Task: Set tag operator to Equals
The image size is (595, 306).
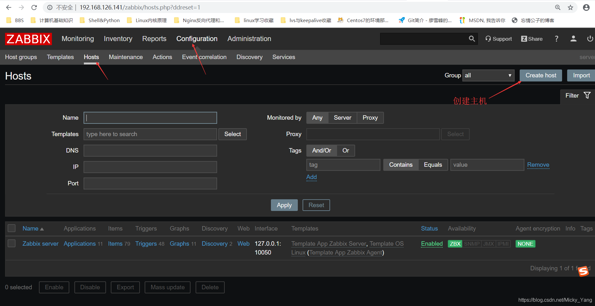Action: pyautogui.click(x=433, y=165)
